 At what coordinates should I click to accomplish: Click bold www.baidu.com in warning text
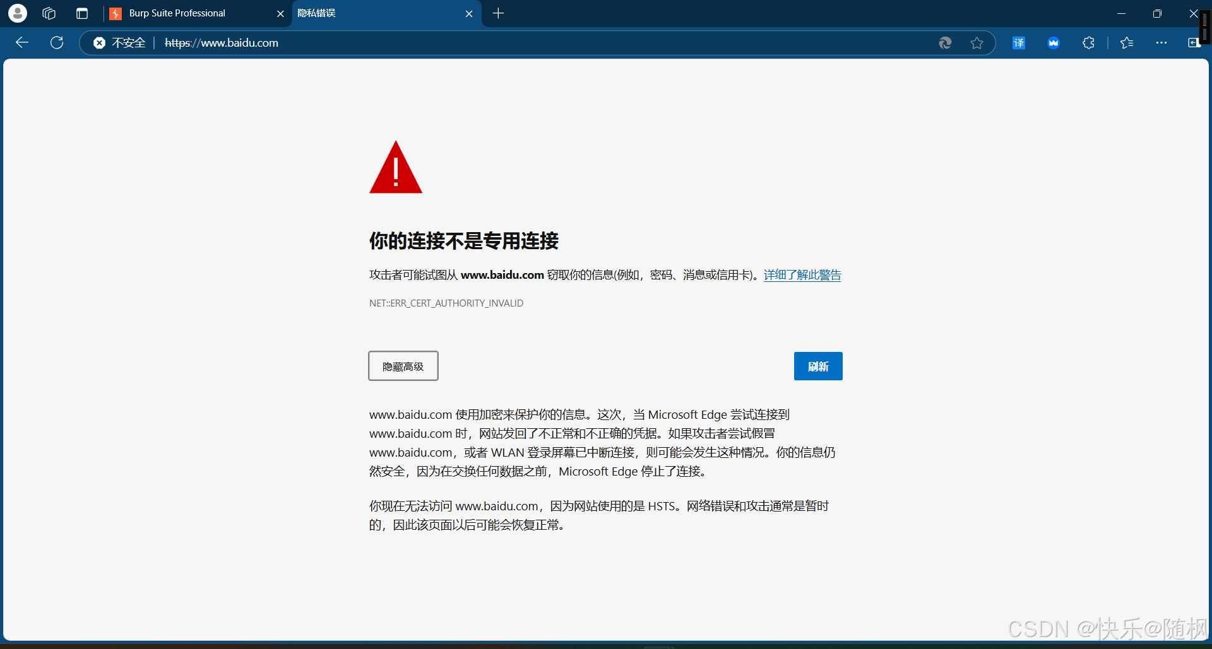coord(502,275)
